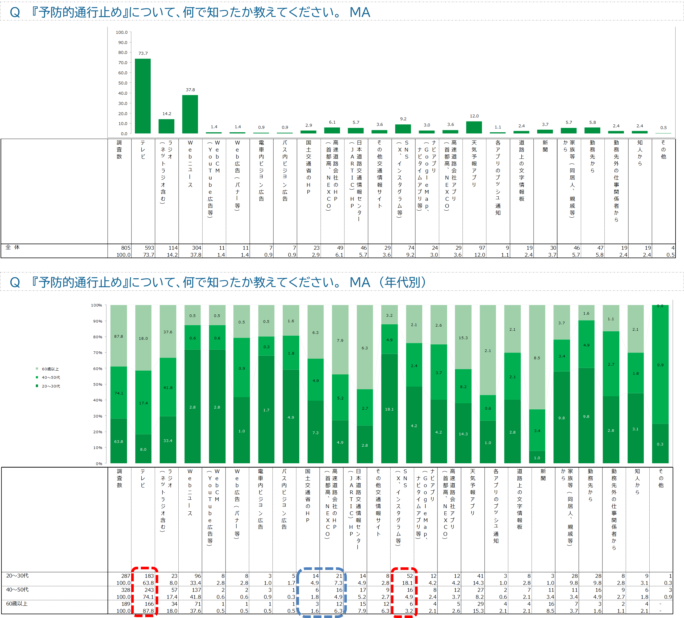The height and width of the screenshot is (618, 684).
Task: Click the 87.8 data label in the stacked chart
Action: pos(118,336)
